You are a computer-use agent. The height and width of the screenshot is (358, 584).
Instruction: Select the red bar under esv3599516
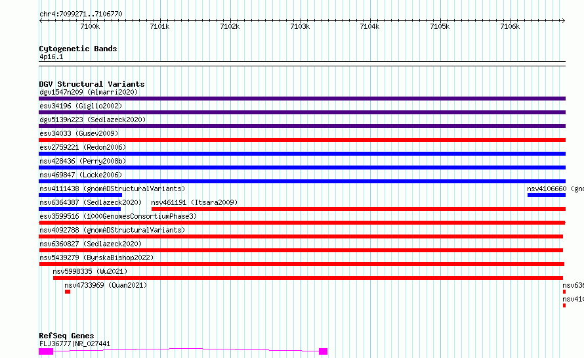[302, 223]
